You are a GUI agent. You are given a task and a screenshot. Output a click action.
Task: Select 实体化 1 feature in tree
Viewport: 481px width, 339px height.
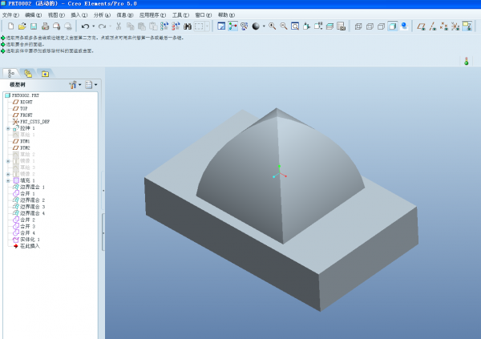pos(26,240)
